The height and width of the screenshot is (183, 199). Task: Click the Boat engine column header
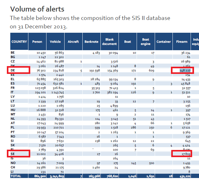click(x=146, y=42)
